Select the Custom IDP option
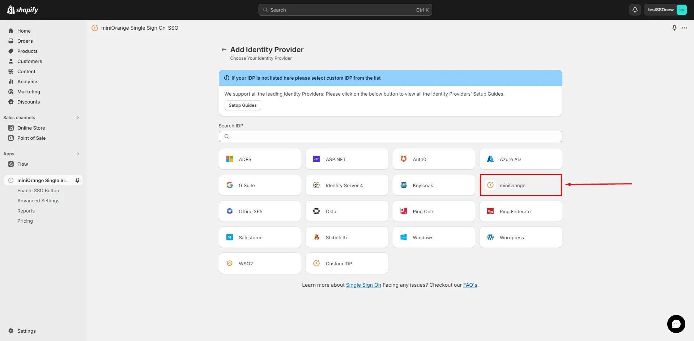This screenshot has height=341, width=694. [x=347, y=263]
